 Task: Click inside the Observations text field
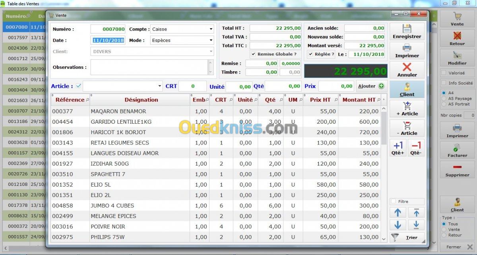tap(149, 67)
